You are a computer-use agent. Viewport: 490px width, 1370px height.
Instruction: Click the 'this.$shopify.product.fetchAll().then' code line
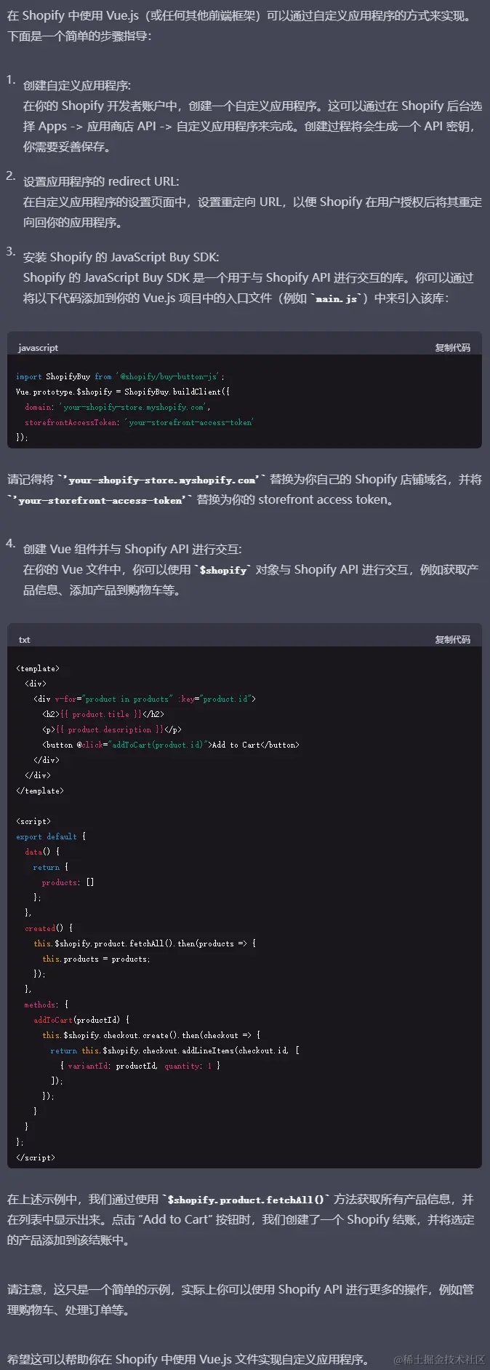145,943
